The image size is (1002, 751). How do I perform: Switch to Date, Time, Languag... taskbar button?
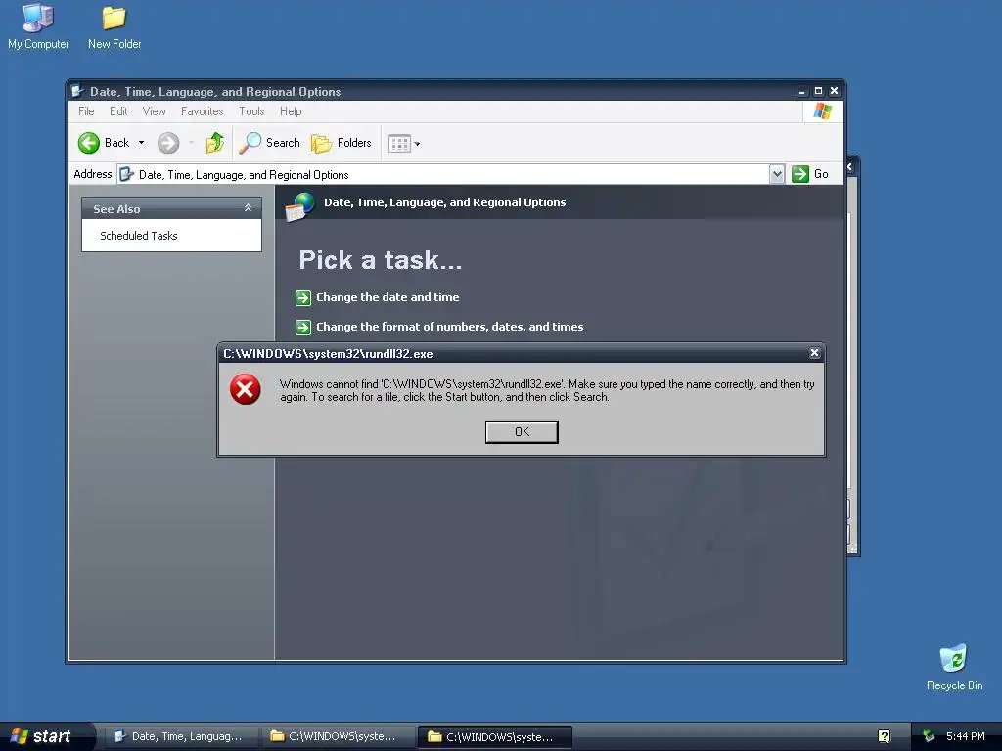pos(181,736)
